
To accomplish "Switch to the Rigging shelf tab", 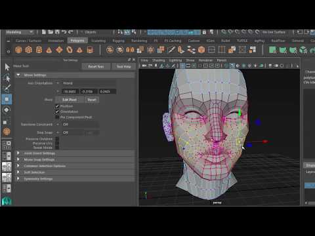I will point(118,41).
